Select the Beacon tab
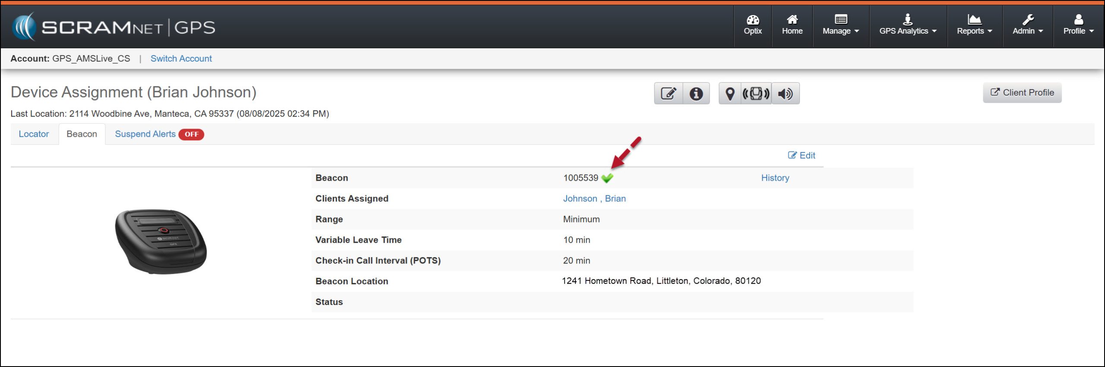The height and width of the screenshot is (367, 1105). pyautogui.click(x=82, y=134)
